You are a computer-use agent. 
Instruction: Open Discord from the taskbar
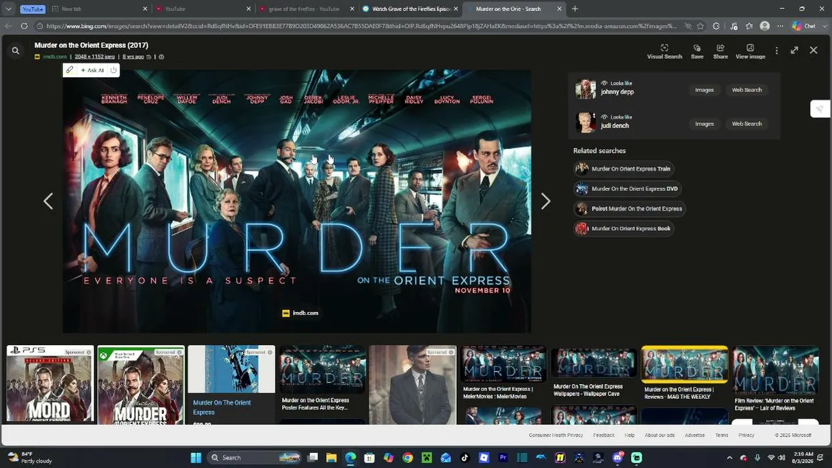(x=617, y=458)
